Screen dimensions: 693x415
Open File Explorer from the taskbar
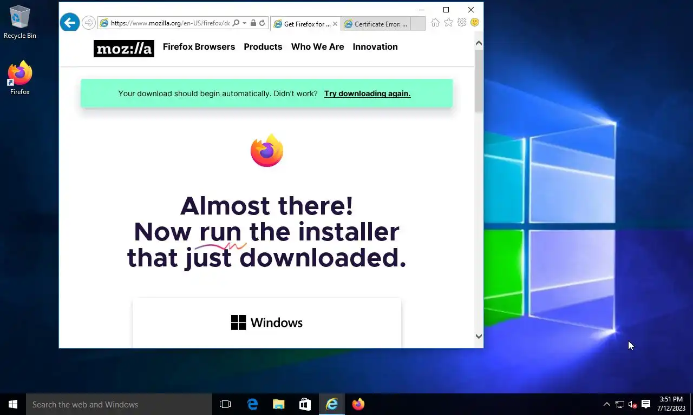pyautogui.click(x=278, y=404)
